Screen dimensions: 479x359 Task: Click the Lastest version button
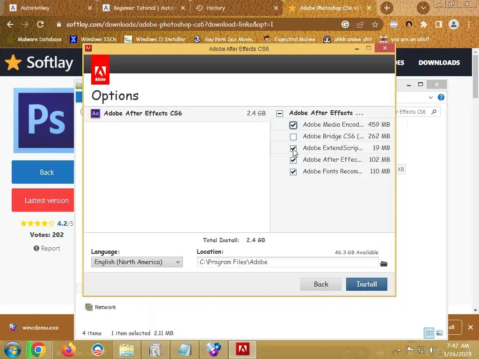(x=43, y=200)
